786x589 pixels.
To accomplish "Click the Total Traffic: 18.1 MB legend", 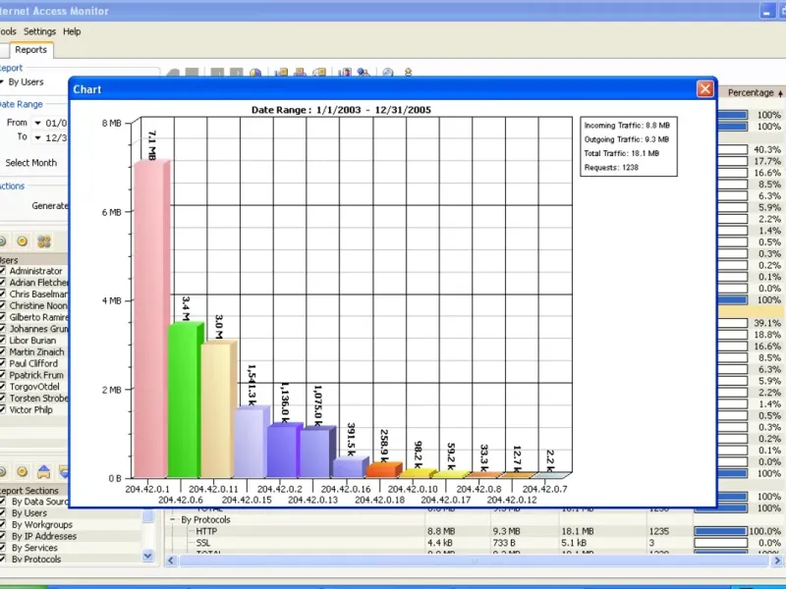I will click(x=622, y=153).
